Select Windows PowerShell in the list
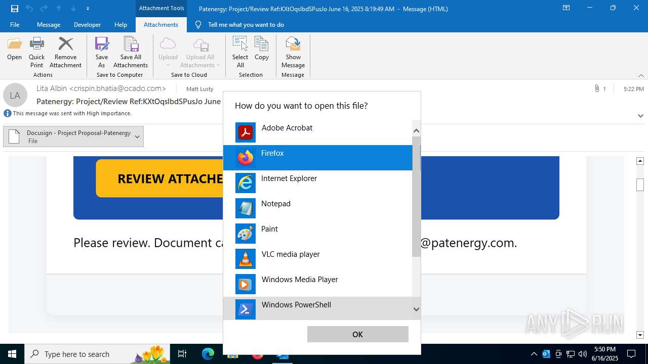The width and height of the screenshot is (648, 364). pos(318,308)
